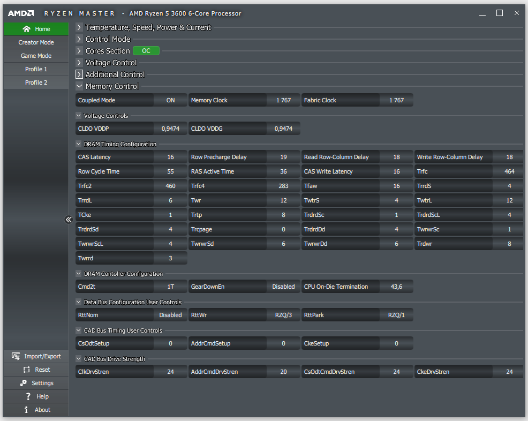The image size is (528, 421).
Task: Toggle the Cores Section OC badge
Action: tap(146, 51)
